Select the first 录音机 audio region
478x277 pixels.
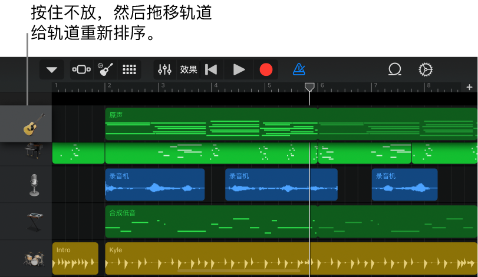coord(155,185)
